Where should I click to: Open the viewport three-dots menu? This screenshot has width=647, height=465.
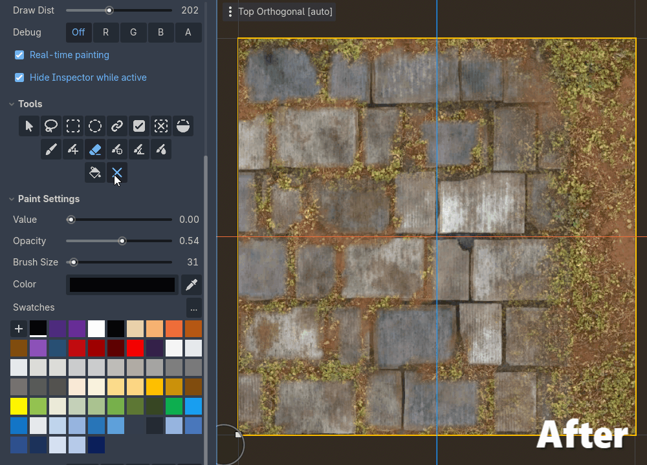[x=230, y=12]
